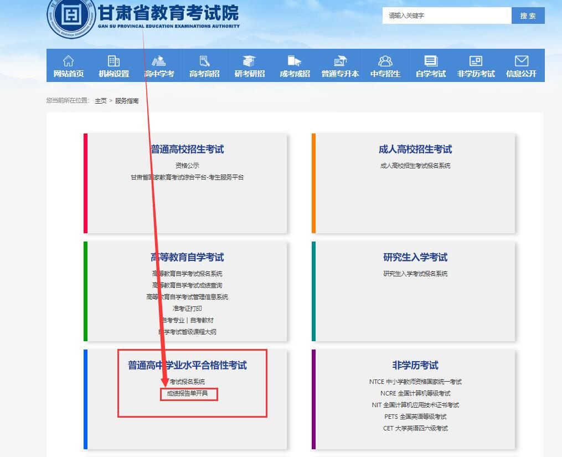Image resolution: width=562 pixels, height=457 pixels.
Task: Open the 高考高招 navigation icon
Action: point(204,61)
